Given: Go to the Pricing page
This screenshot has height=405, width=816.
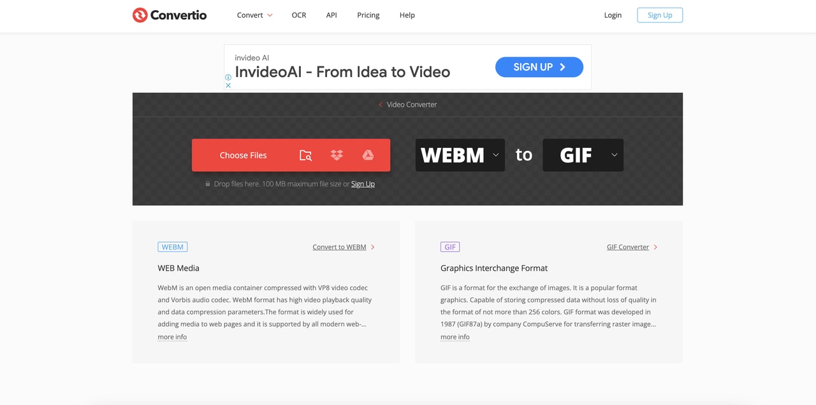Looking at the screenshot, I should (368, 15).
